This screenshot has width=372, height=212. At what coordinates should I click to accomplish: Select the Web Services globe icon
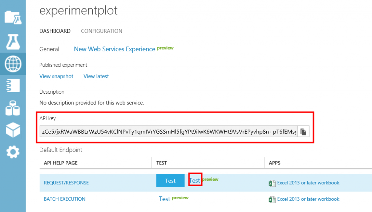[13, 64]
